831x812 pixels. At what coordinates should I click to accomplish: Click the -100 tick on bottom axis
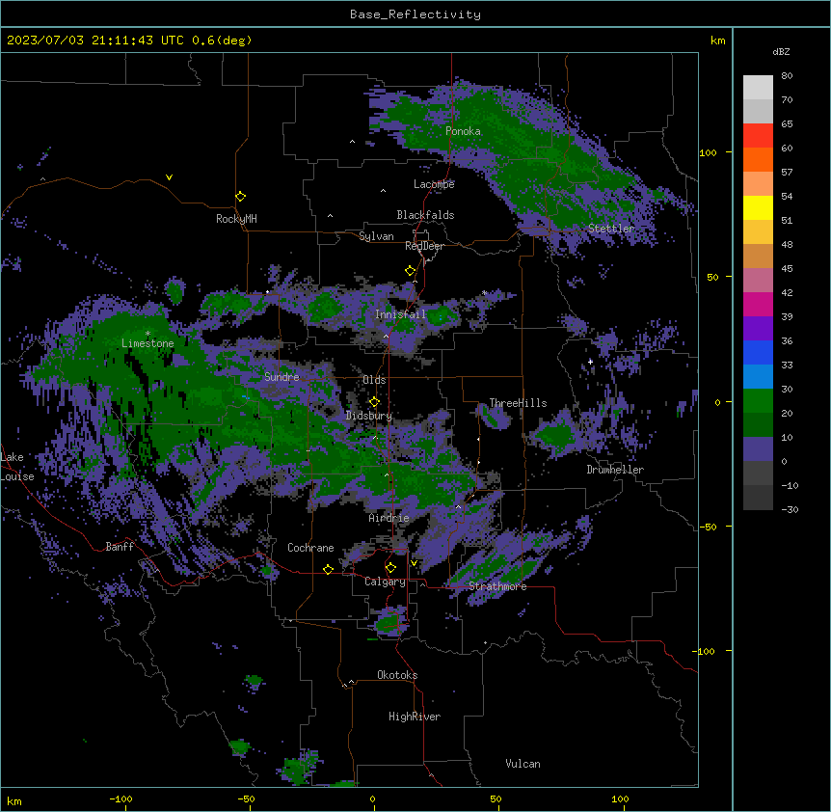click(x=121, y=798)
